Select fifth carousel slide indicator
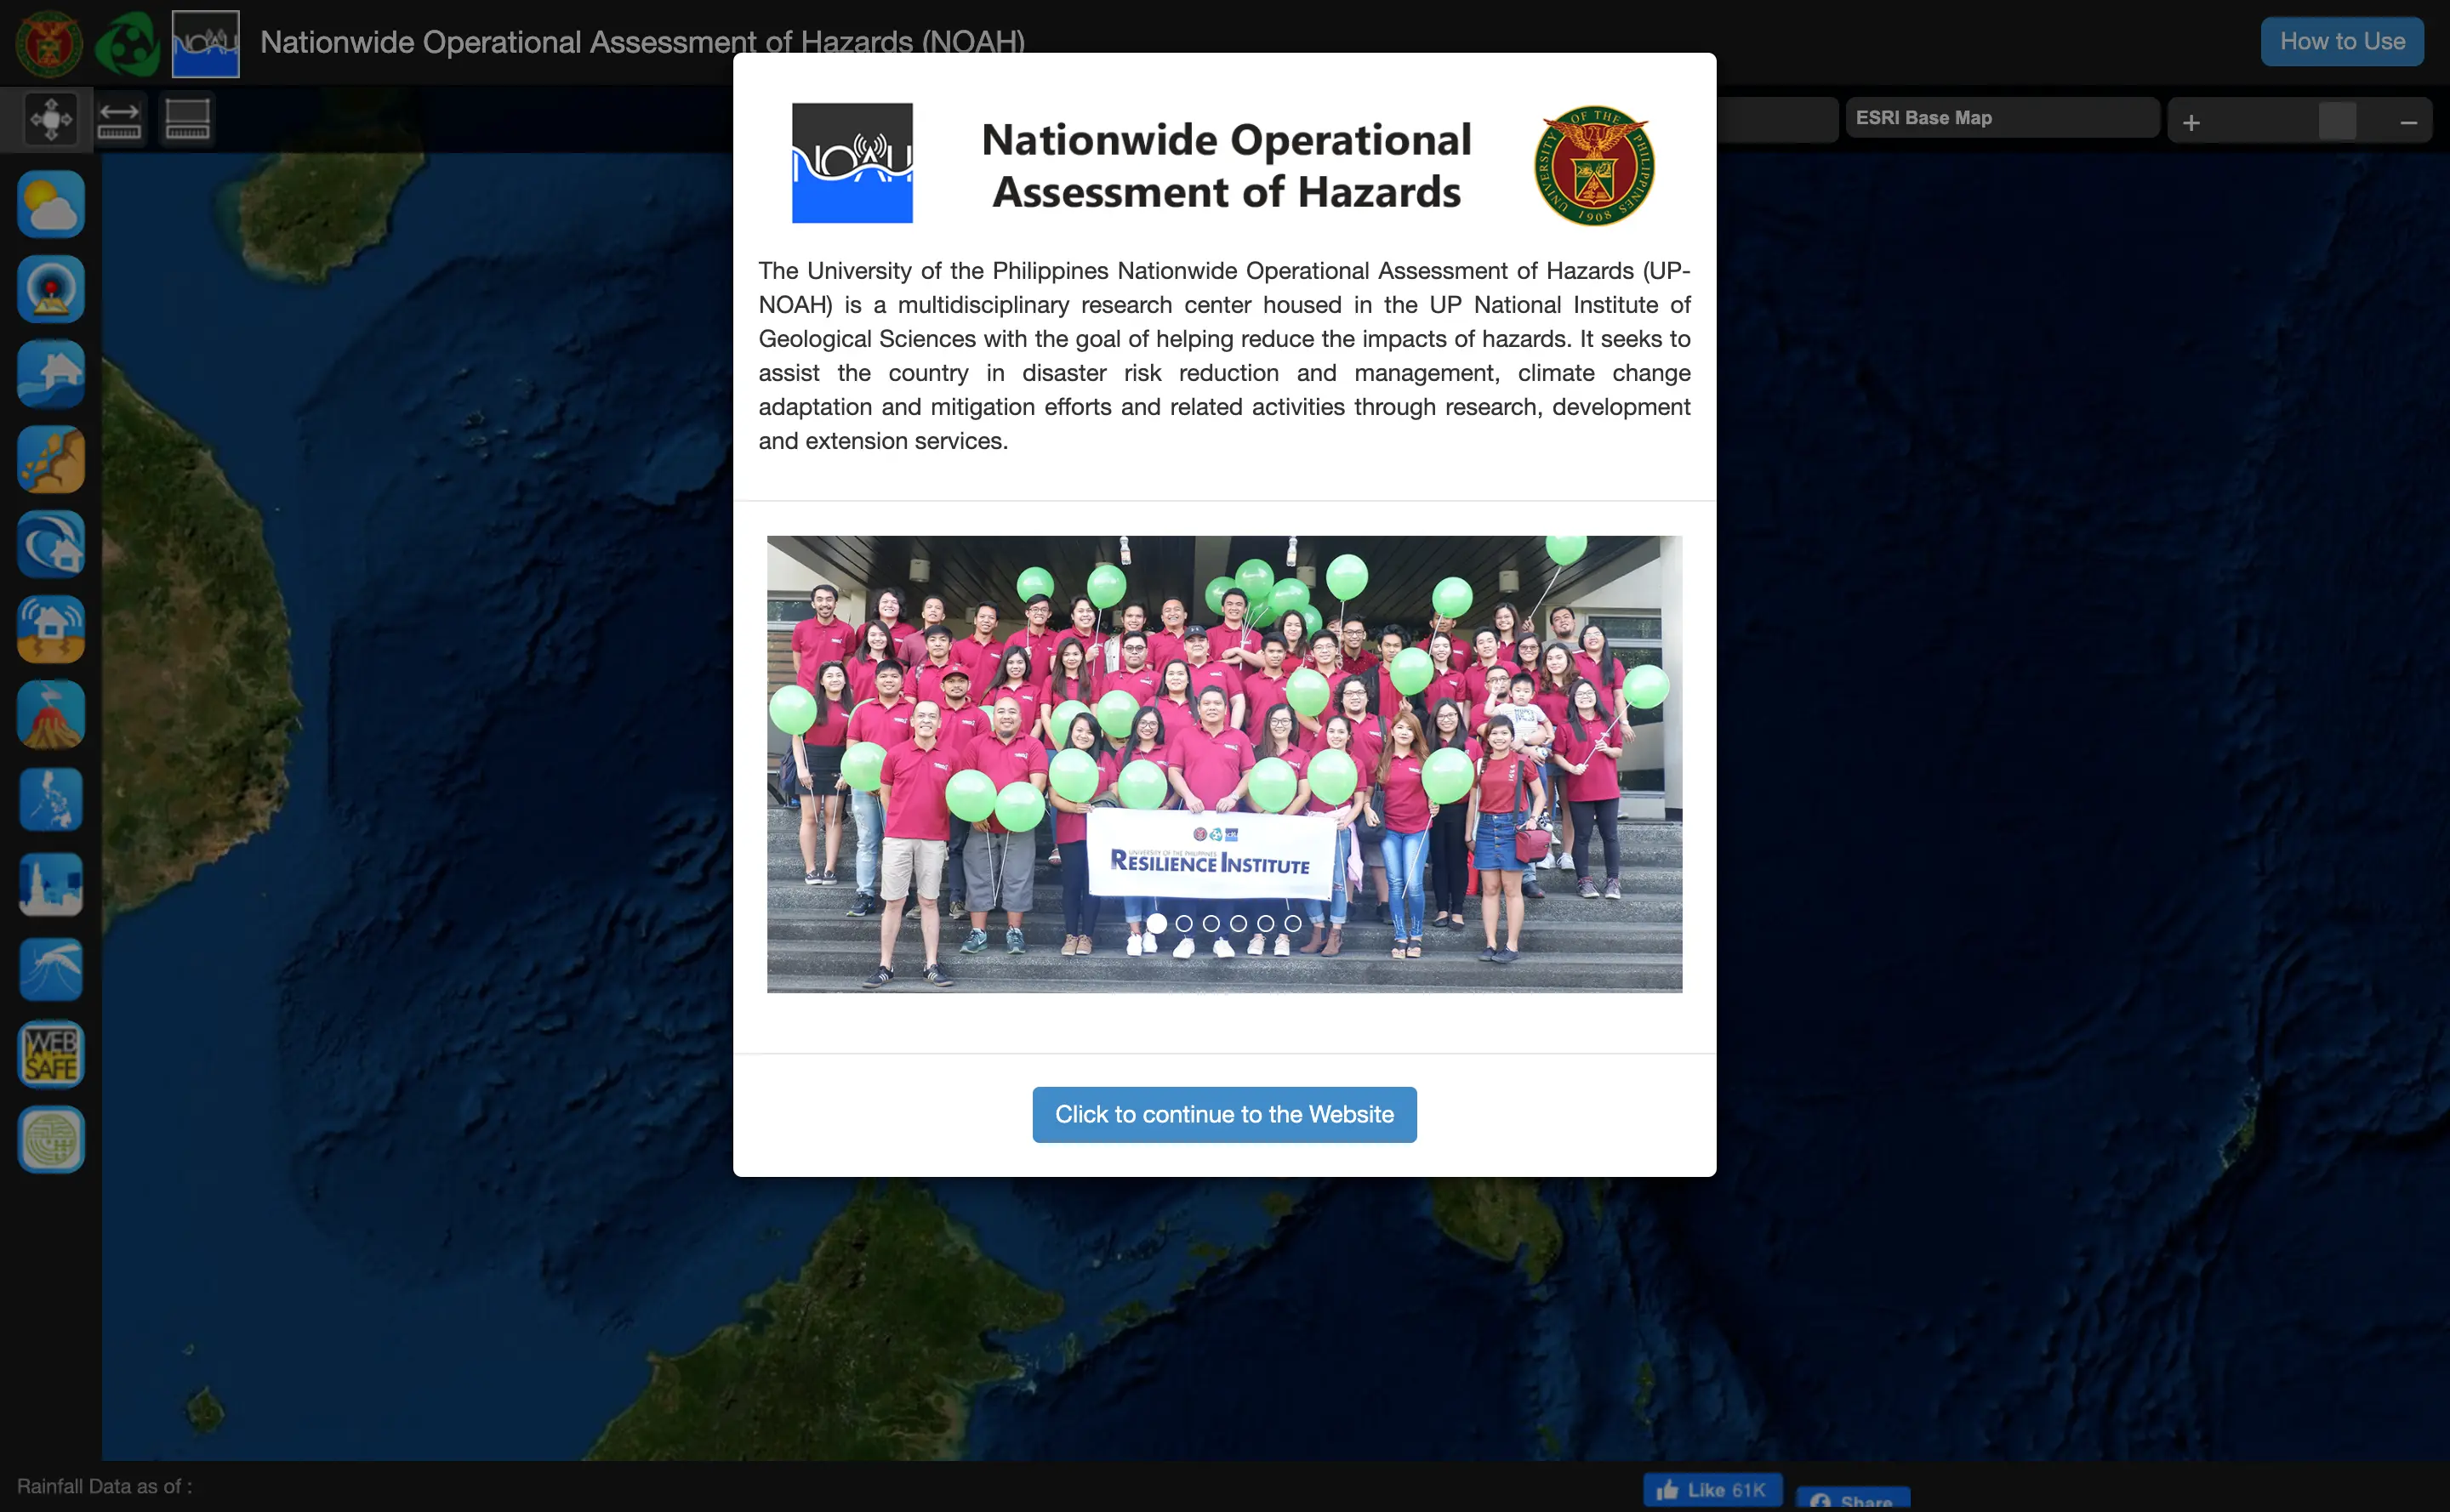 click(x=1266, y=923)
